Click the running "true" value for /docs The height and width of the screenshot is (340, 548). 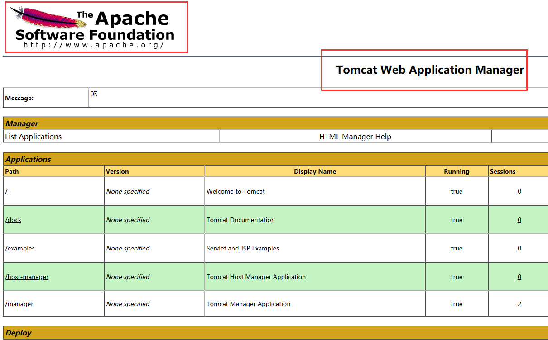[457, 220]
